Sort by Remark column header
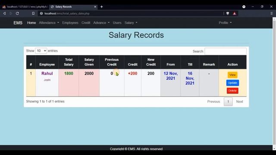The height and width of the screenshot is (155, 276). pyautogui.click(x=209, y=62)
